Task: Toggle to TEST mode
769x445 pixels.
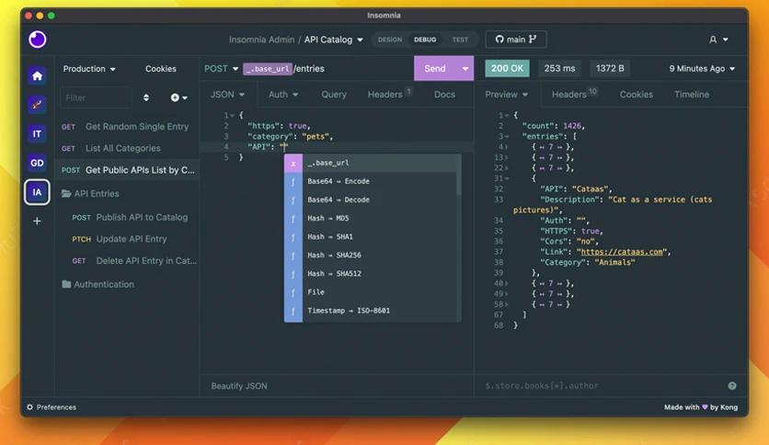Action: [x=460, y=40]
